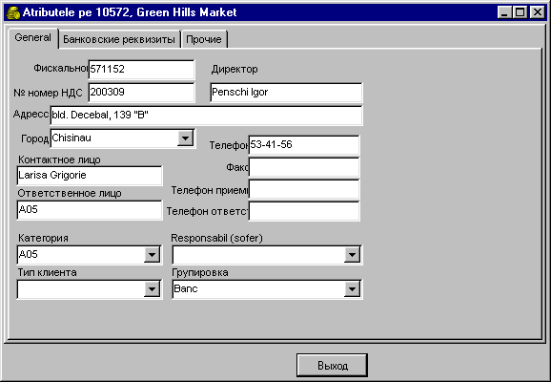
Task: Click the Ответственное лицо field A05
Action: pos(90,210)
